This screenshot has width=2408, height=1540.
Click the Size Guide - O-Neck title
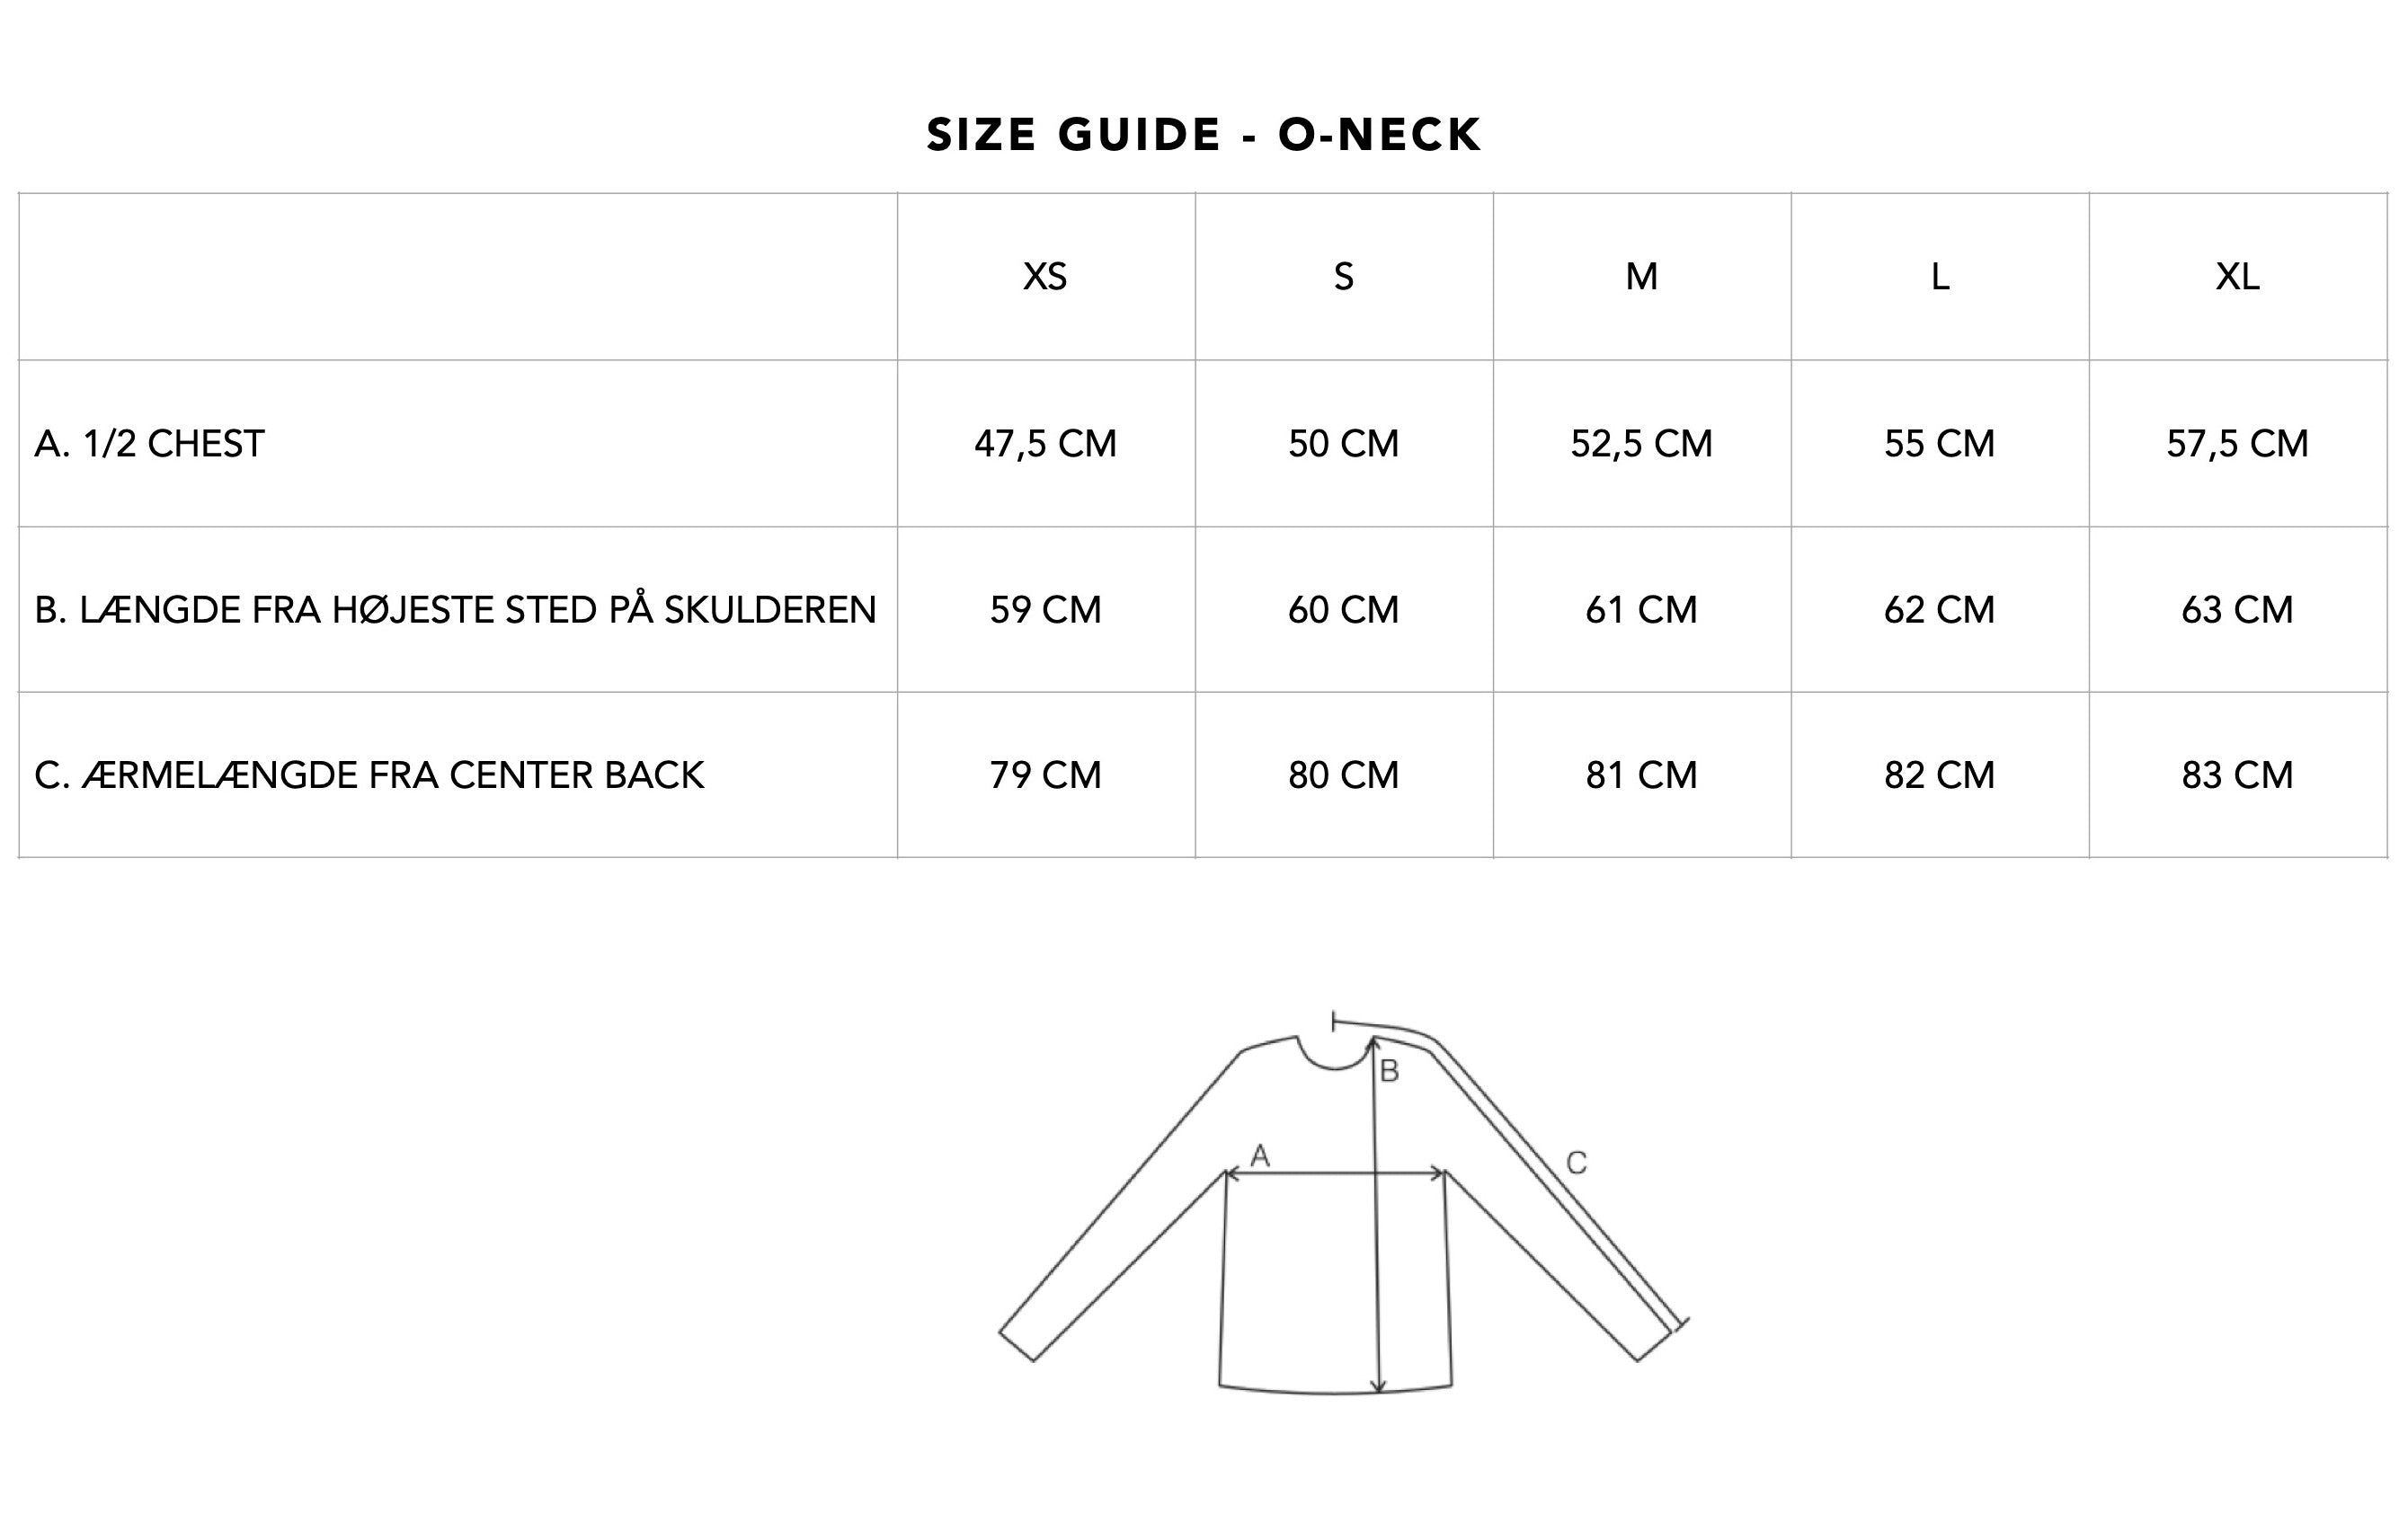pos(1204,135)
